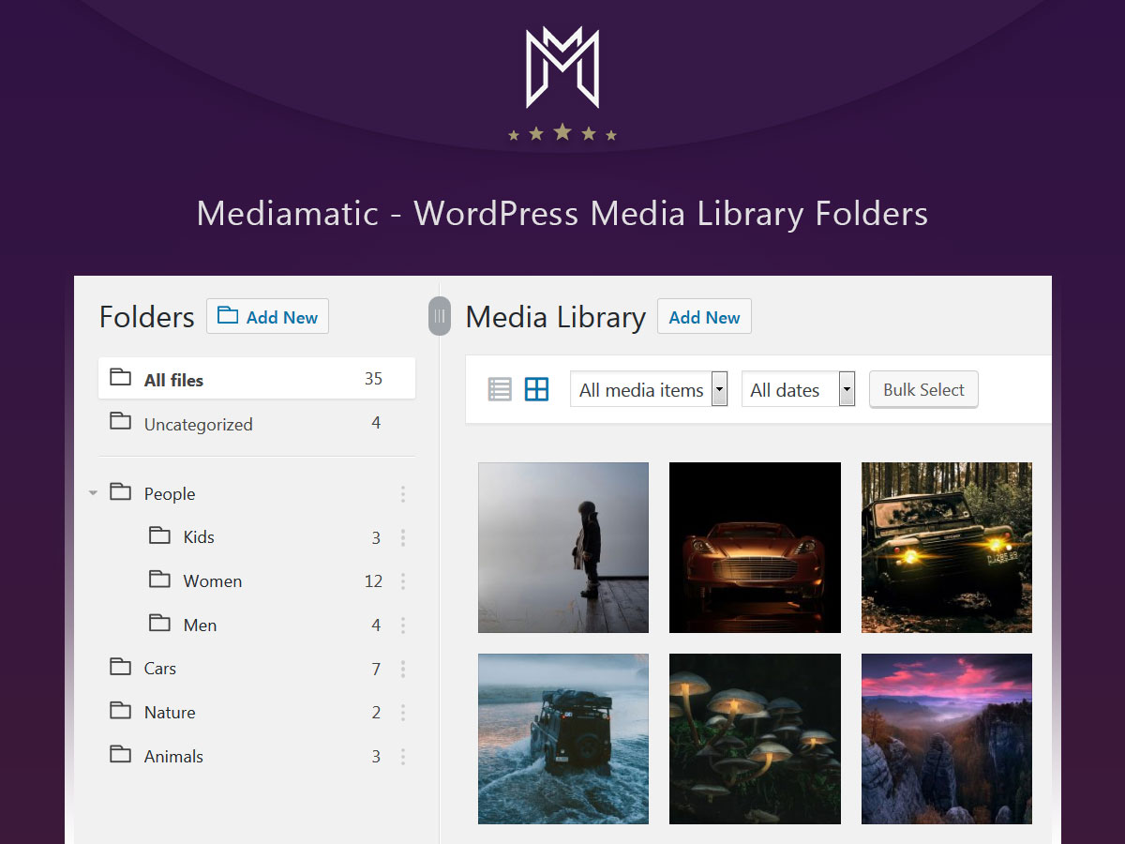
Task: Click the Media Library heading
Action: (x=556, y=317)
